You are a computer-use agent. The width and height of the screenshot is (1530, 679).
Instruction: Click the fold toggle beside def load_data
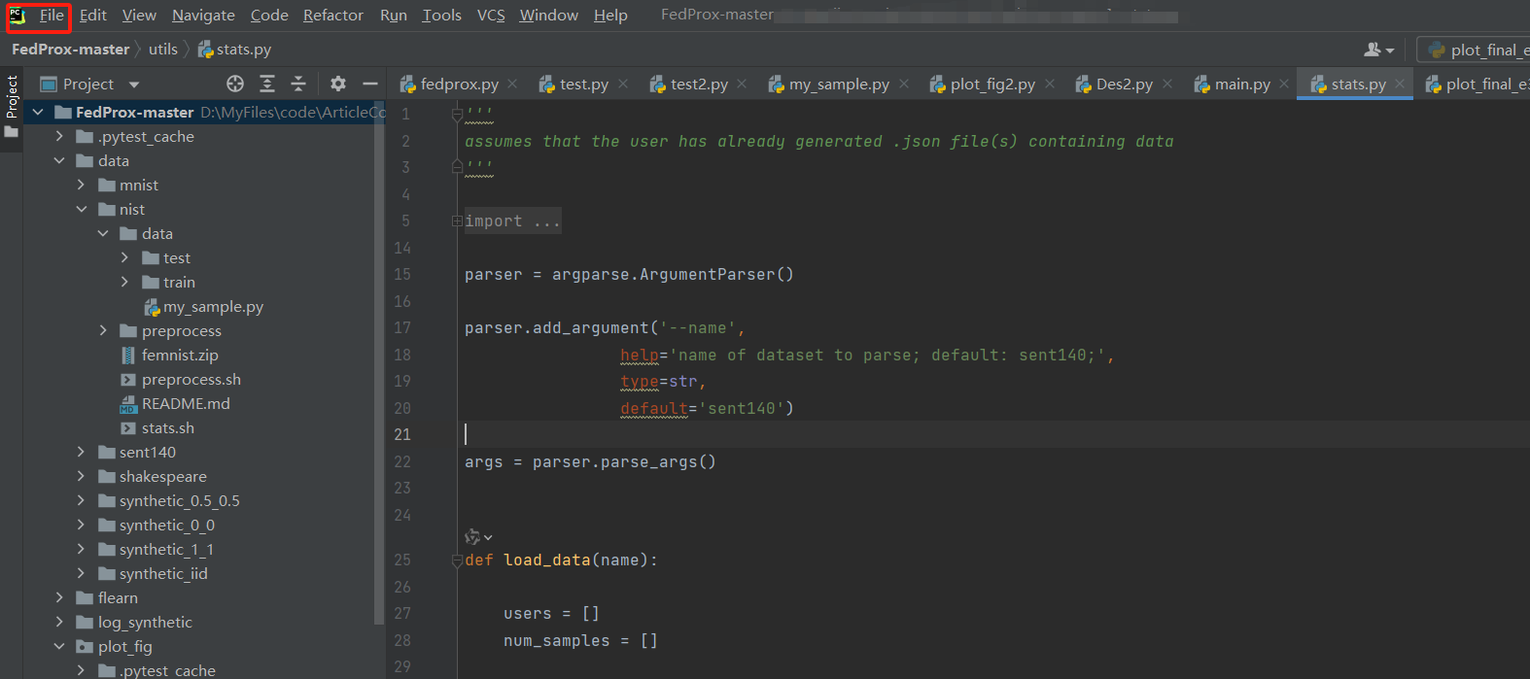click(x=457, y=560)
